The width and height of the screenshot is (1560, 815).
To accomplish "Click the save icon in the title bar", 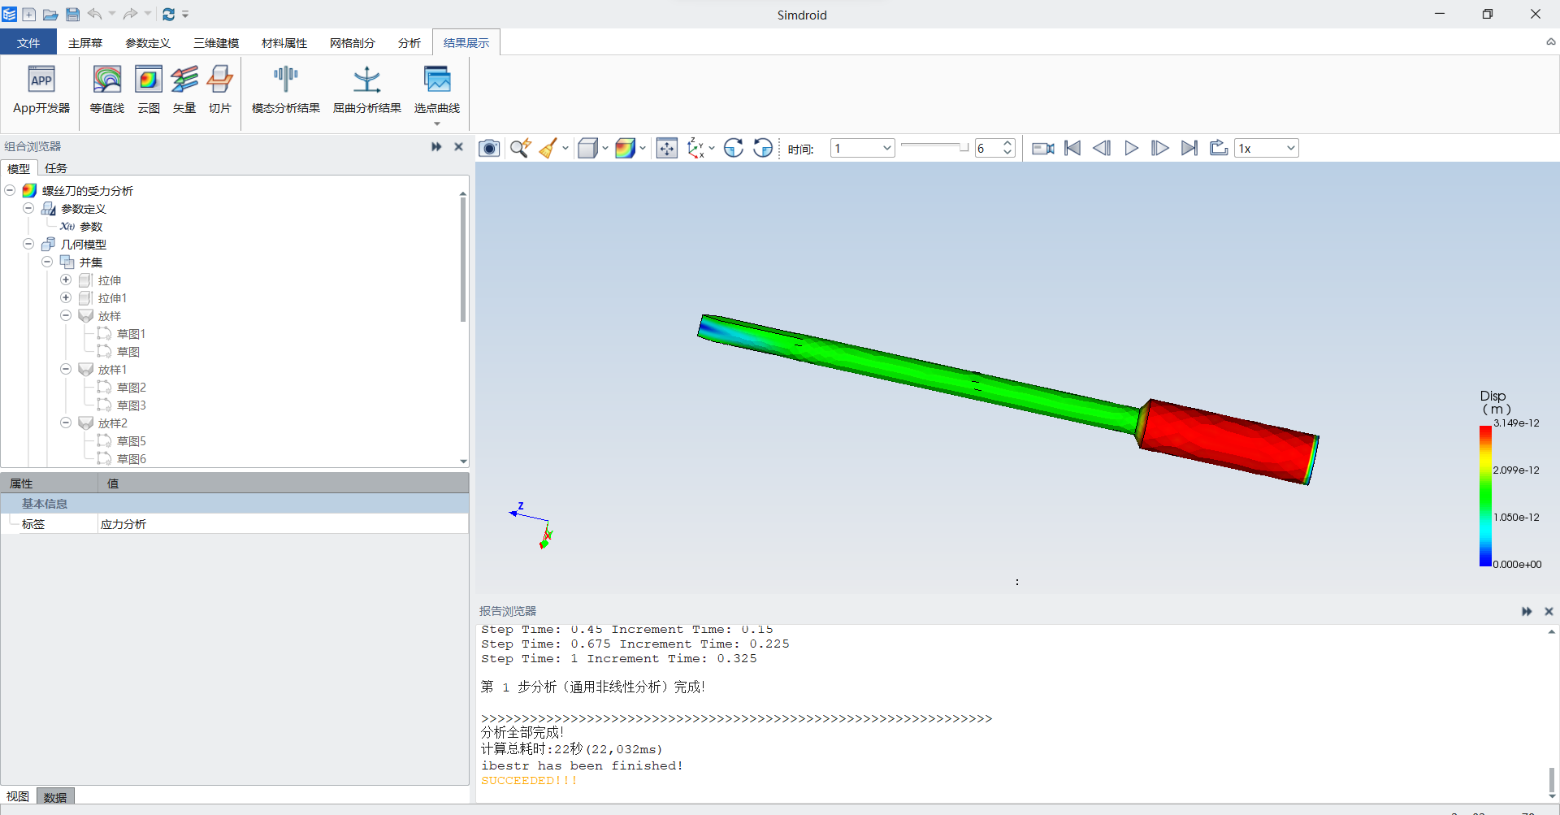I will coord(72,14).
